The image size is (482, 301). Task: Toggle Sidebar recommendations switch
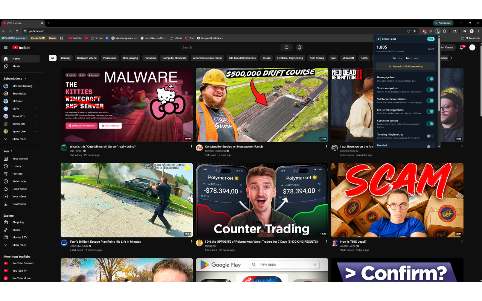tap(430, 100)
